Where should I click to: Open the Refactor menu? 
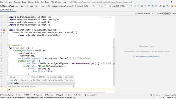point(31,2)
